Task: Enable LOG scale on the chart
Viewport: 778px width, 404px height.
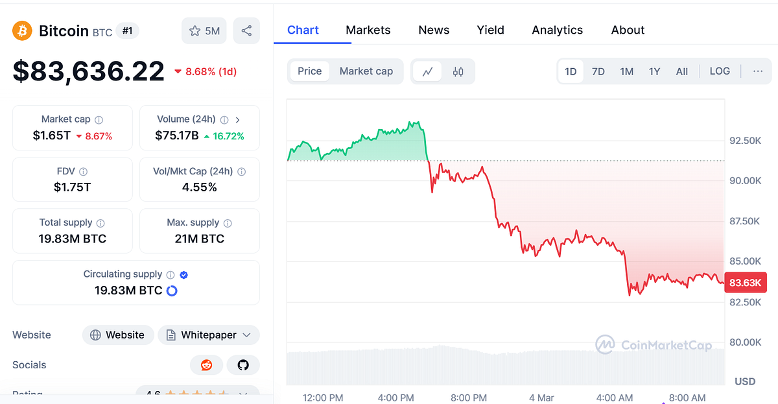Action: [720, 71]
